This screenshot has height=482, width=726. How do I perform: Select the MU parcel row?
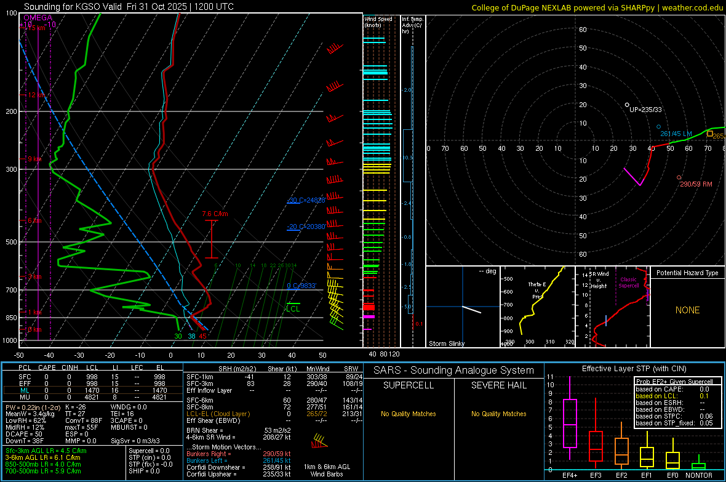tap(93, 396)
